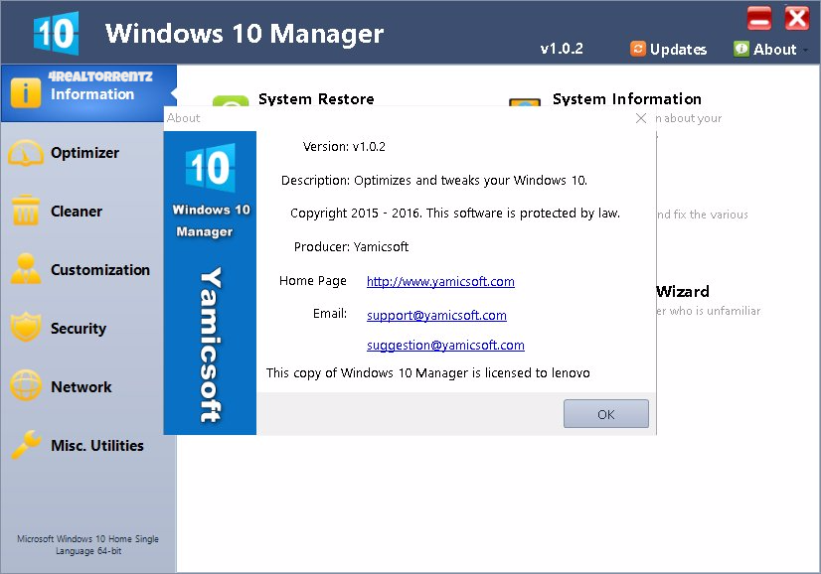The image size is (821, 574).
Task: Click the green About info icon
Action: [740, 49]
